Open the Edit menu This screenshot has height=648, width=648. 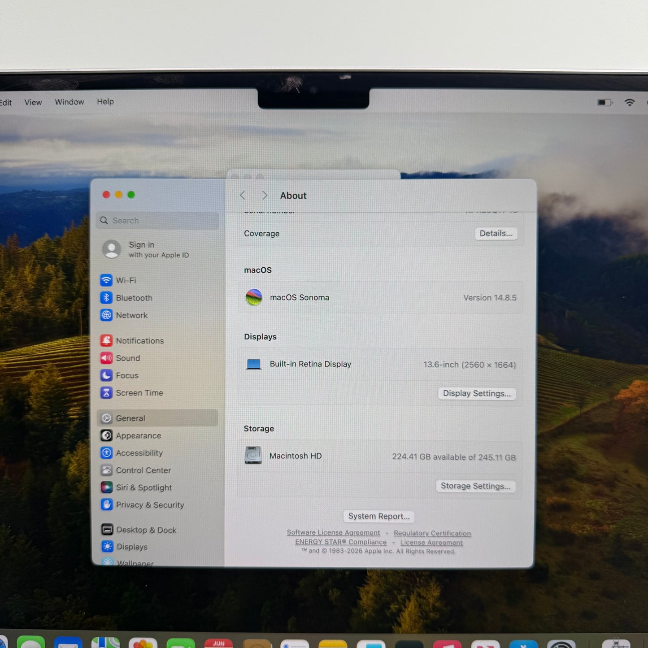[6, 103]
